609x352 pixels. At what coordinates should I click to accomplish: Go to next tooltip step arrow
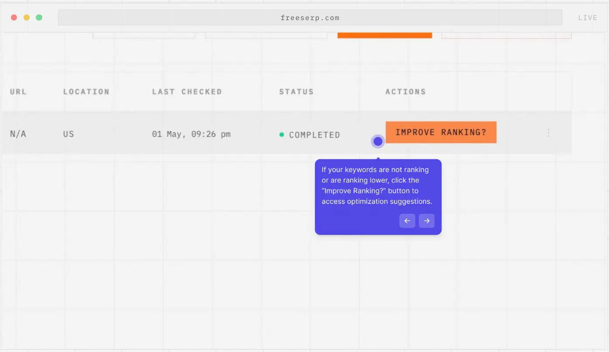[x=427, y=221]
